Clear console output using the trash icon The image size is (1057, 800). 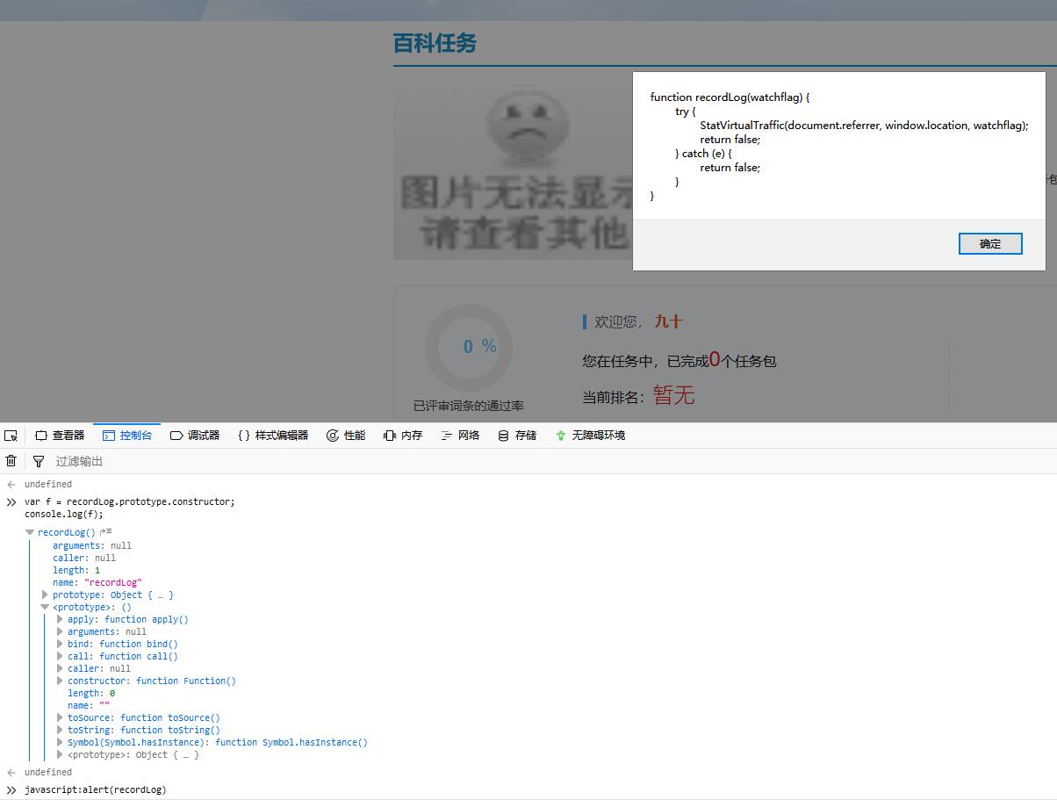point(11,460)
